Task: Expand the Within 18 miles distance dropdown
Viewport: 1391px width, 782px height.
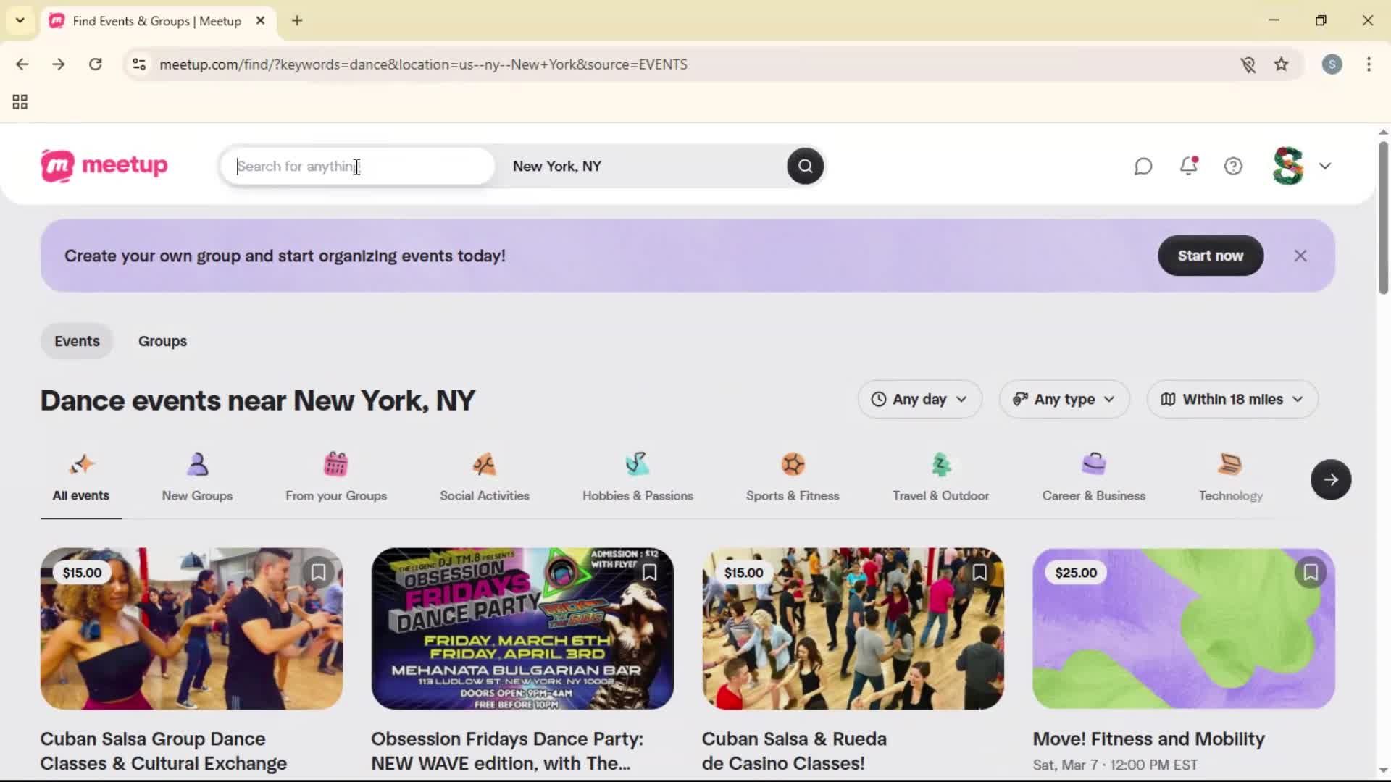Action: [x=1231, y=399]
